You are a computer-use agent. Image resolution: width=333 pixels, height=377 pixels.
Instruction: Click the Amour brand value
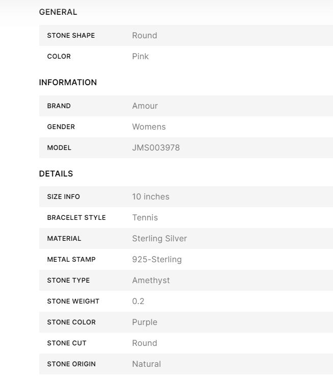click(145, 106)
